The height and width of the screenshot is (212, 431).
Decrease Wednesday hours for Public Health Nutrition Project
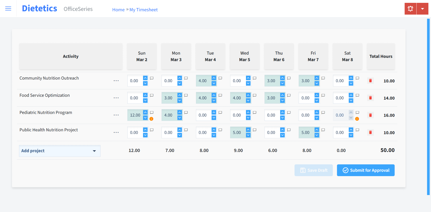click(248, 135)
